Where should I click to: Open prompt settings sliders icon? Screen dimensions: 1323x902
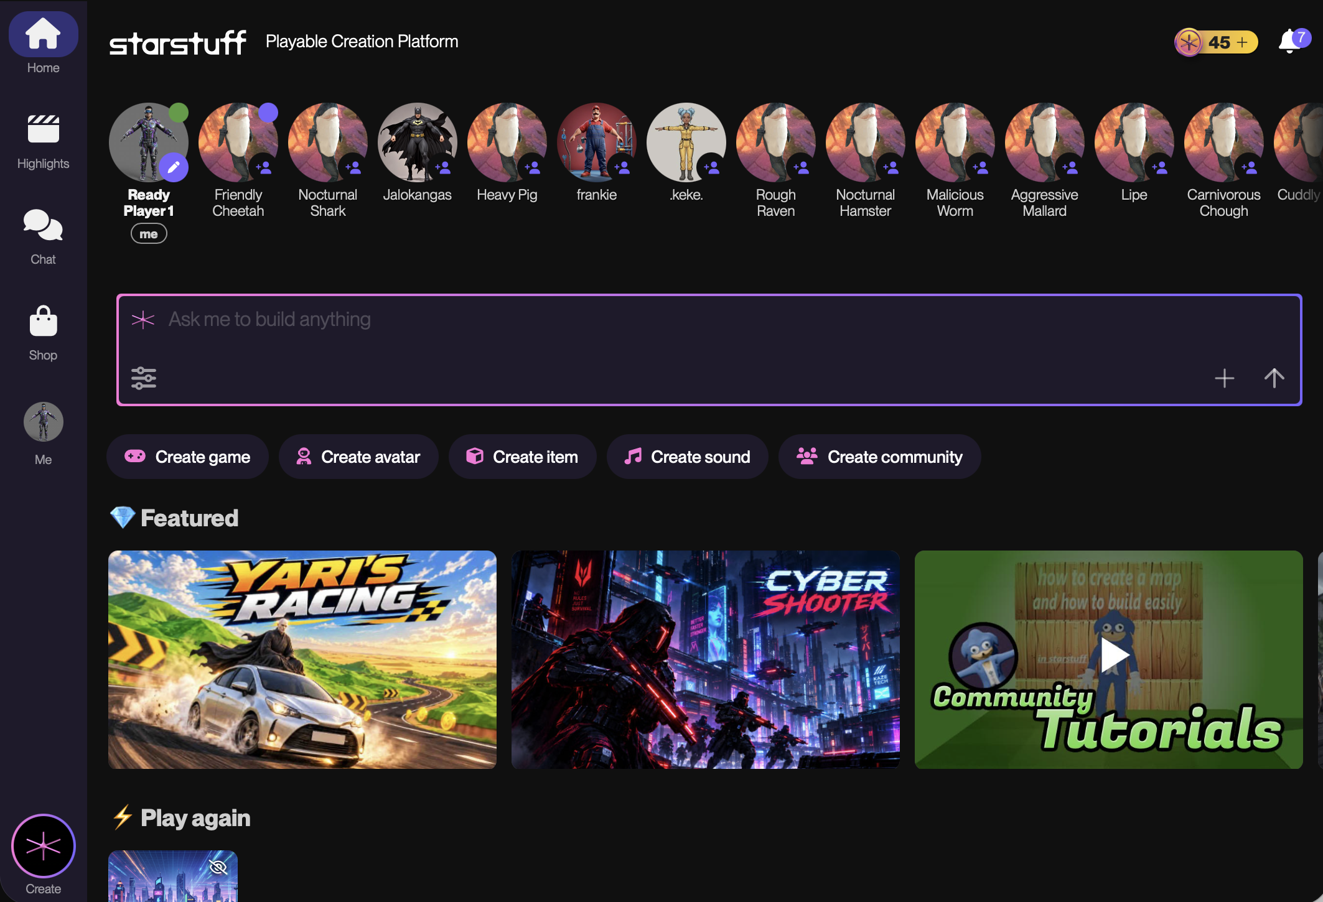pyautogui.click(x=144, y=378)
